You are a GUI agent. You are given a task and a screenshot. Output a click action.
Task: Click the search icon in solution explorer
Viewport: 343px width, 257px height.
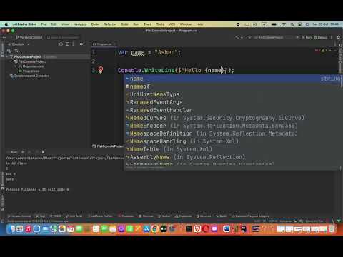(16, 51)
